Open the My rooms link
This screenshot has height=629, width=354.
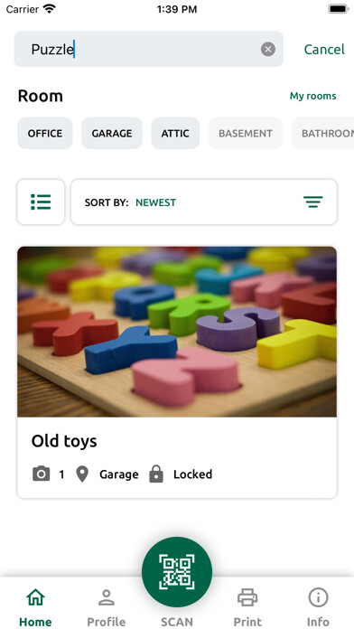click(x=312, y=96)
